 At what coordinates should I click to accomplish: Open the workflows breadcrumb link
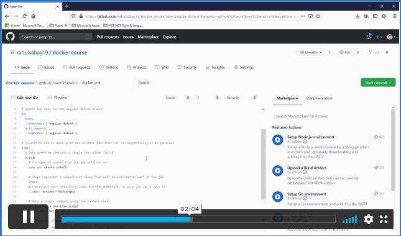point(65,83)
